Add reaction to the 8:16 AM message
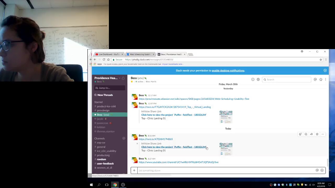 tap(300, 134)
